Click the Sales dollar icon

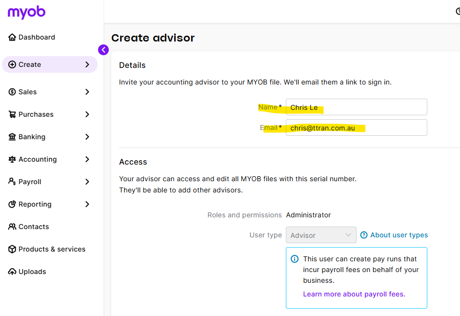(x=12, y=92)
